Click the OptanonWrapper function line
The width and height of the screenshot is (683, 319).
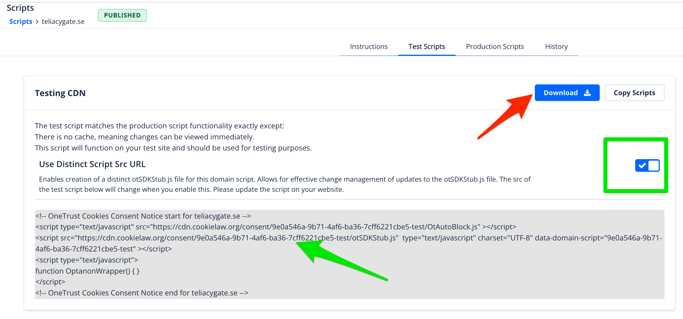pos(87,271)
